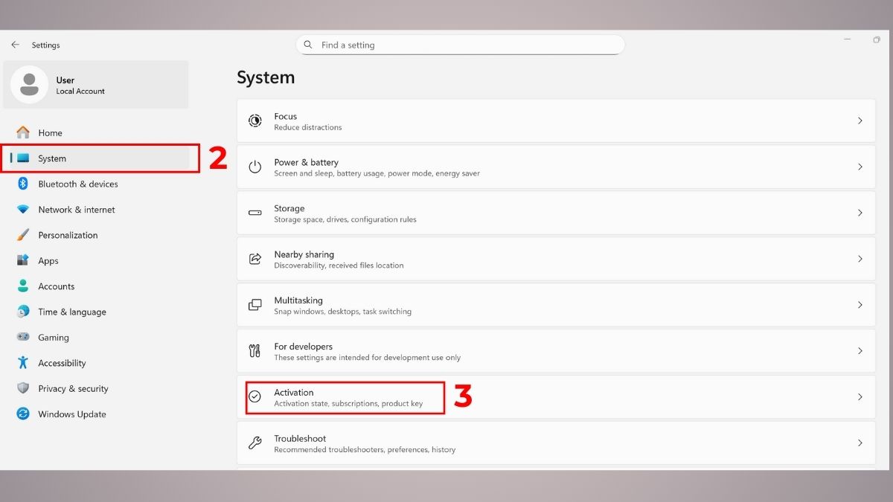Click the Windows Update refresh icon
The height and width of the screenshot is (502, 893).
[x=23, y=414]
